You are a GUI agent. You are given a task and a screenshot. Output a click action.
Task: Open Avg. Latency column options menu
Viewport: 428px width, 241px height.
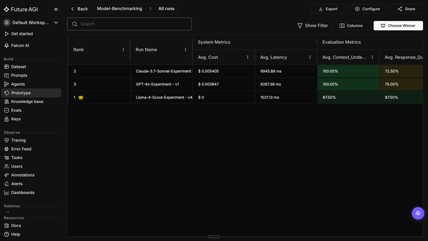coord(310,57)
